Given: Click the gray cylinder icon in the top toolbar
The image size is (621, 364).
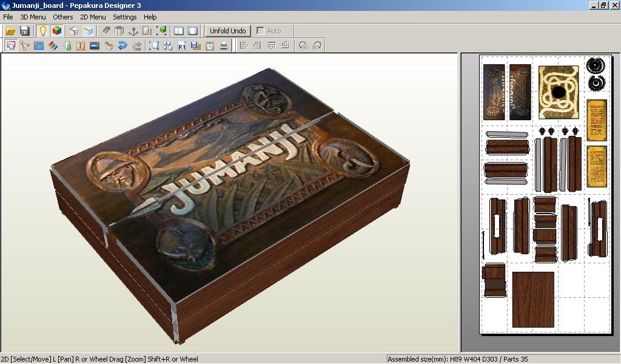Looking at the screenshot, I should coord(119,31).
